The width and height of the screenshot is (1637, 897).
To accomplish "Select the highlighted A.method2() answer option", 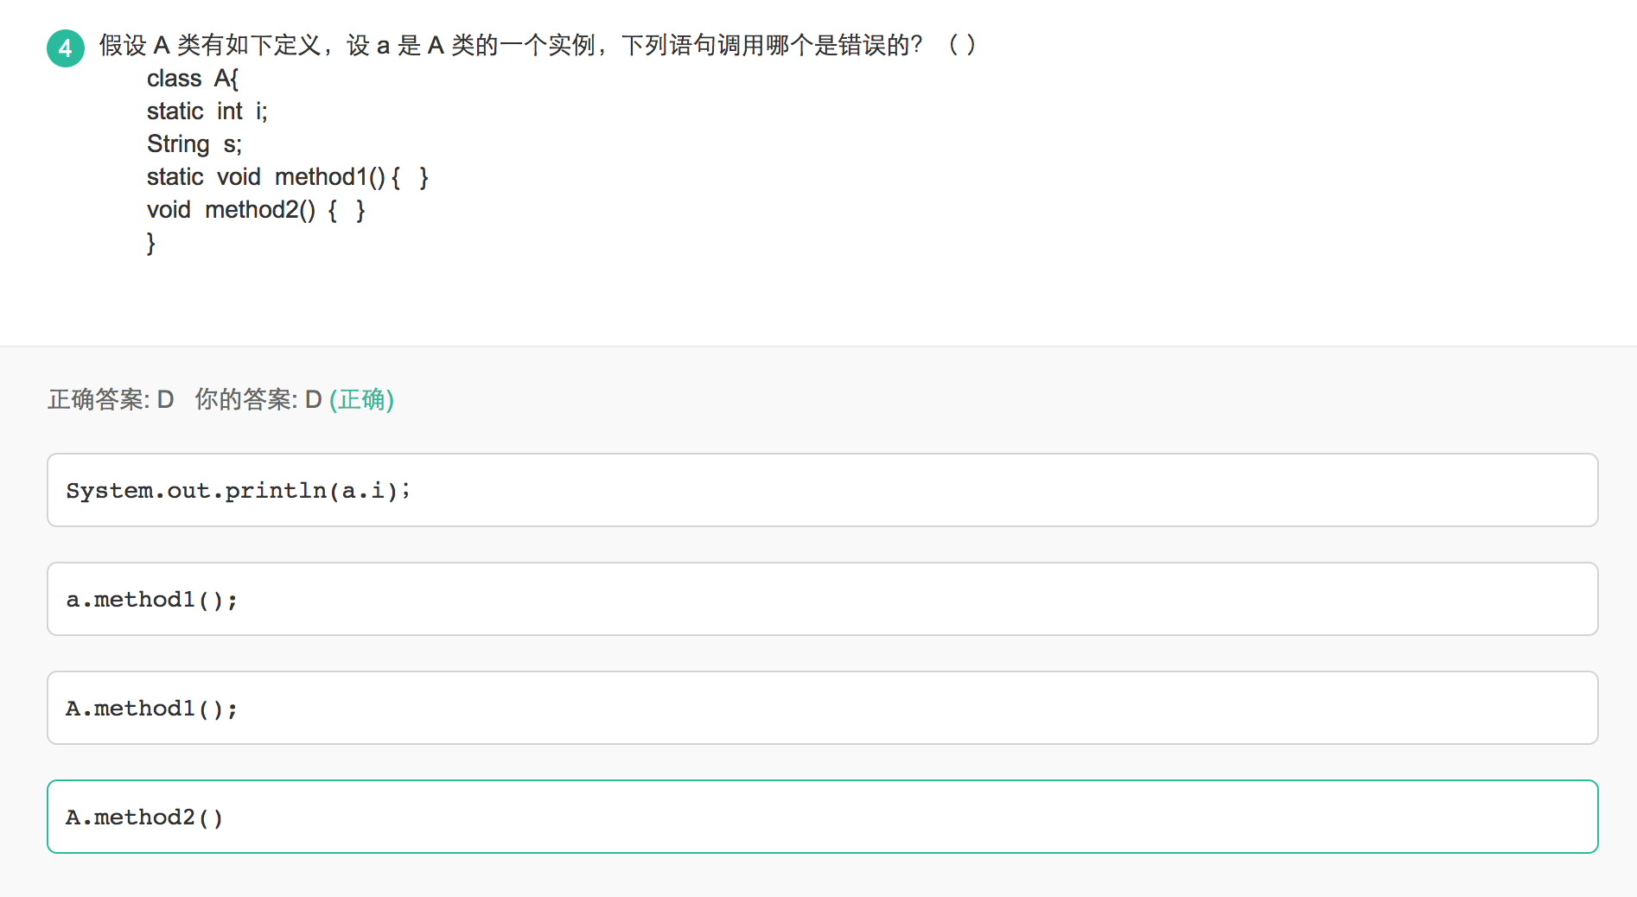I will 822,817.
